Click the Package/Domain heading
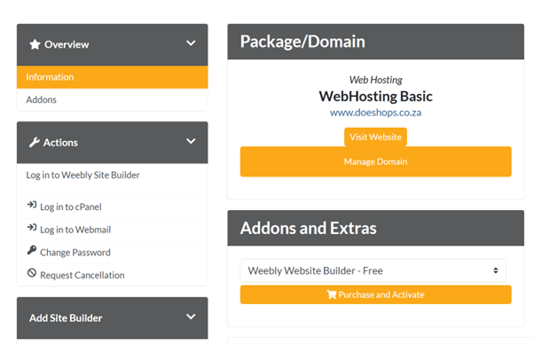534x344 pixels. click(302, 42)
